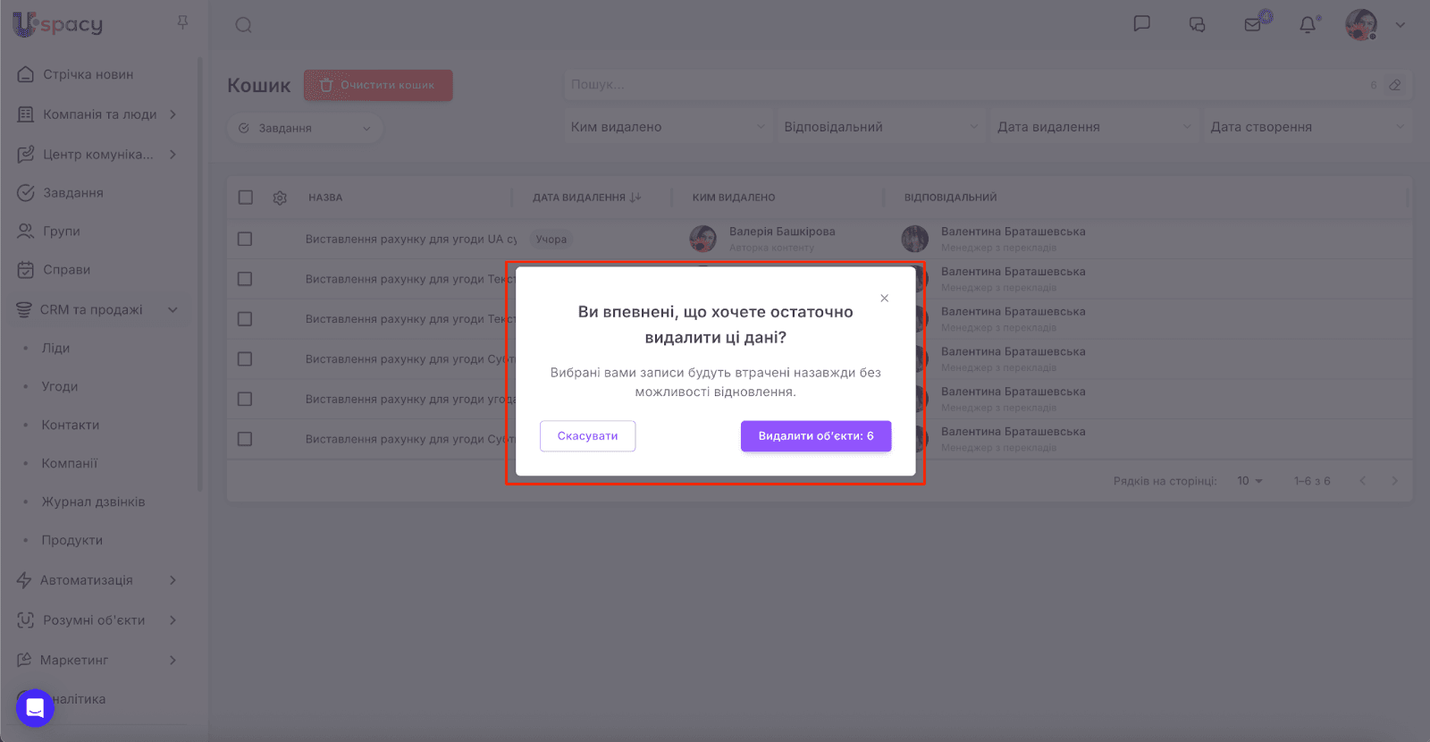Click the ВІДПОВІДАЛЬНИЙ column header
The image size is (1430, 742).
[950, 198]
